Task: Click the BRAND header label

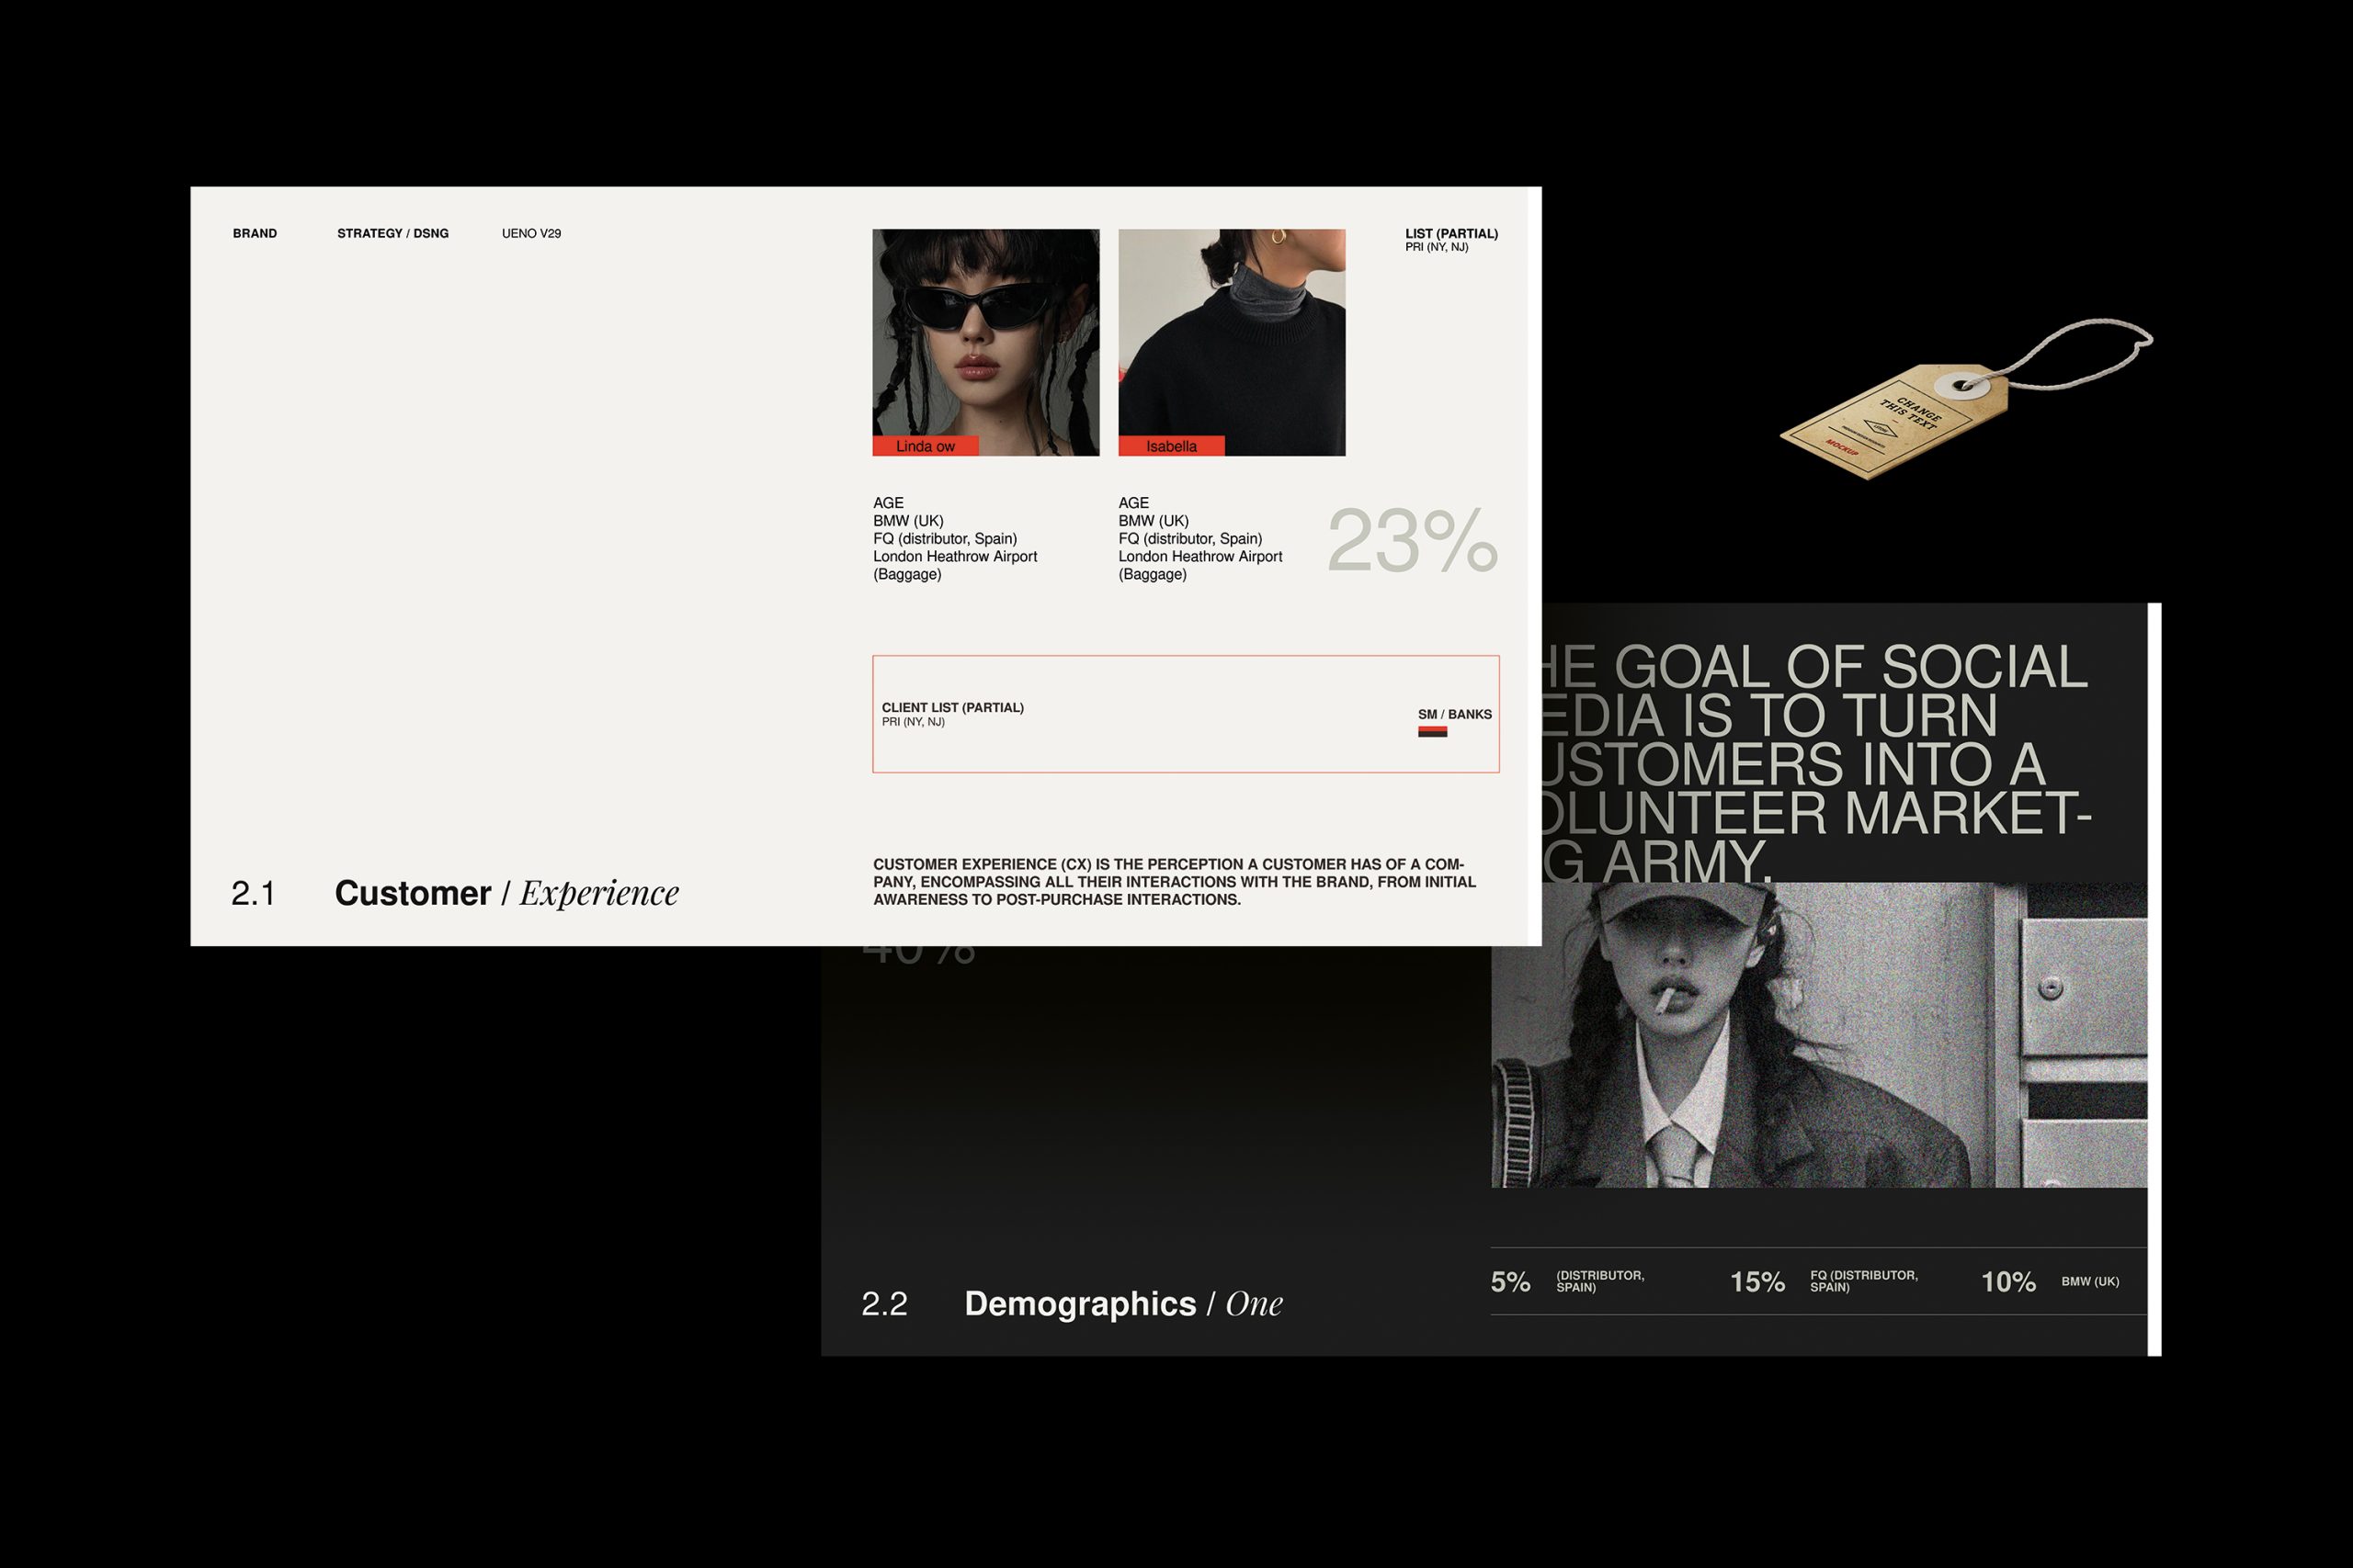Action: (254, 233)
